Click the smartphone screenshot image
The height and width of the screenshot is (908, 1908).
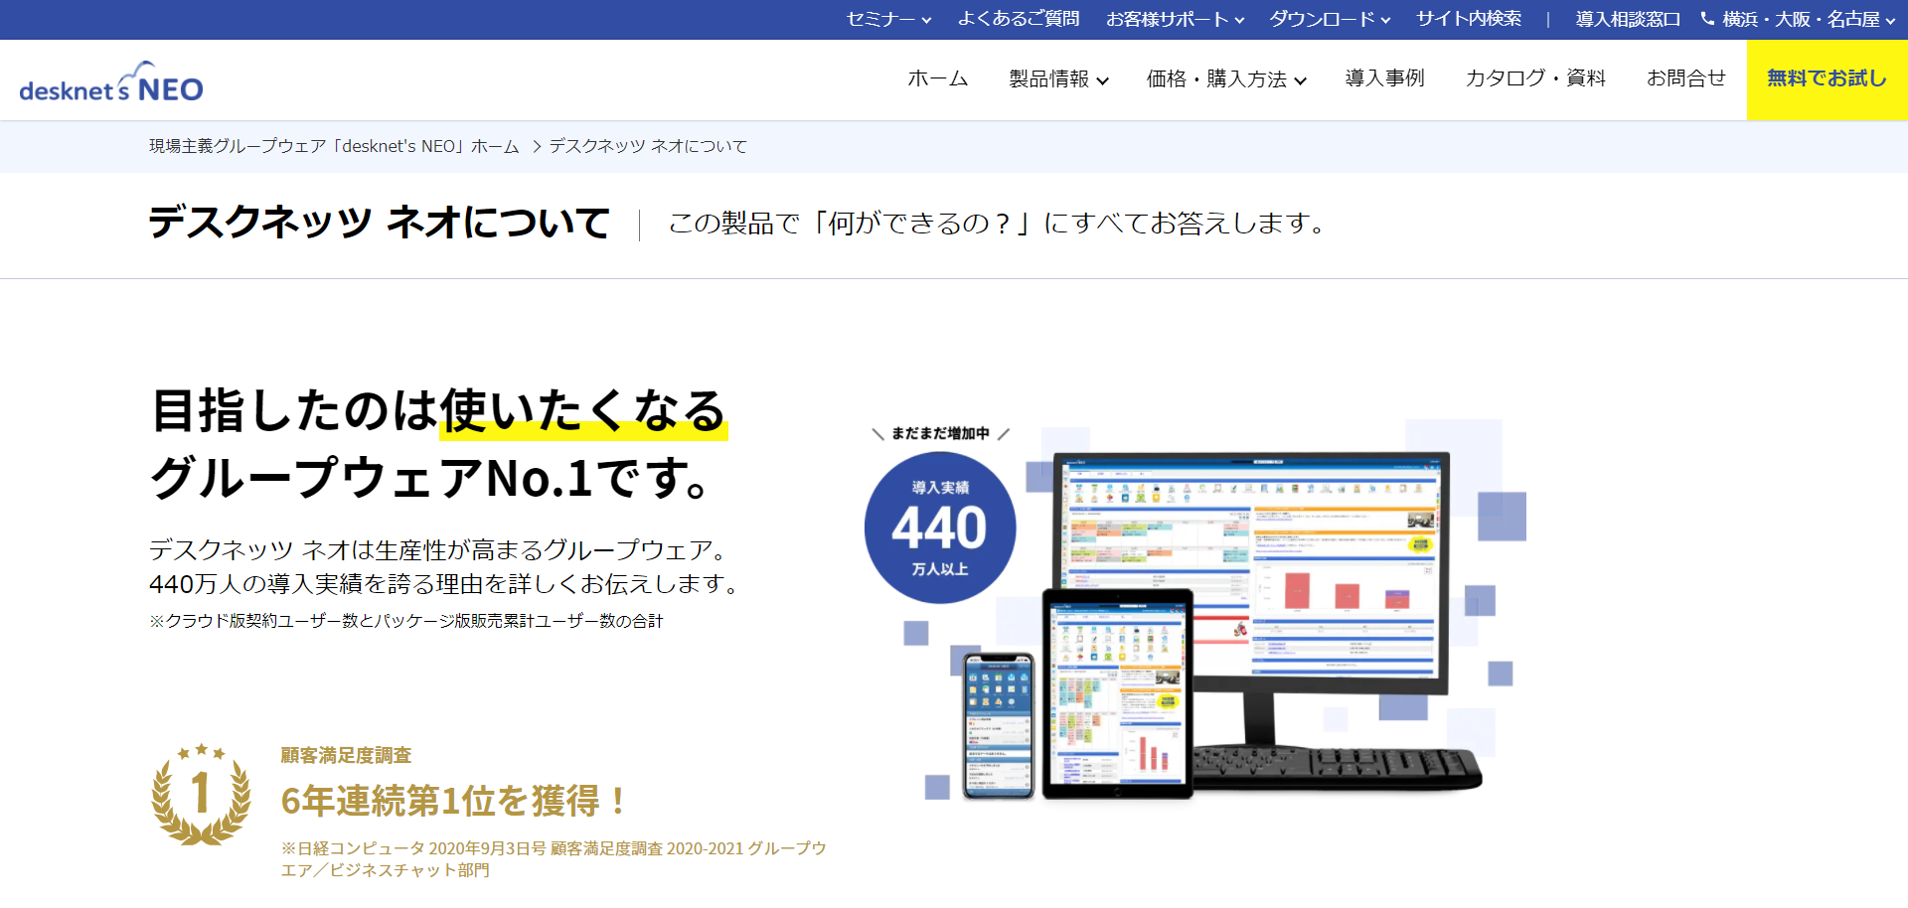pos(999,725)
